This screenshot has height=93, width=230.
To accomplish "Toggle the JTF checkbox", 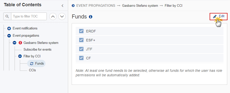I will pos(81,49).
